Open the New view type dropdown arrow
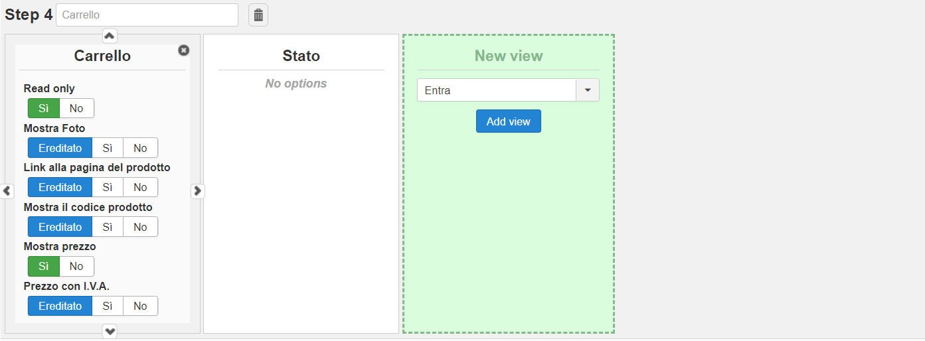The image size is (925, 341). 587,90
